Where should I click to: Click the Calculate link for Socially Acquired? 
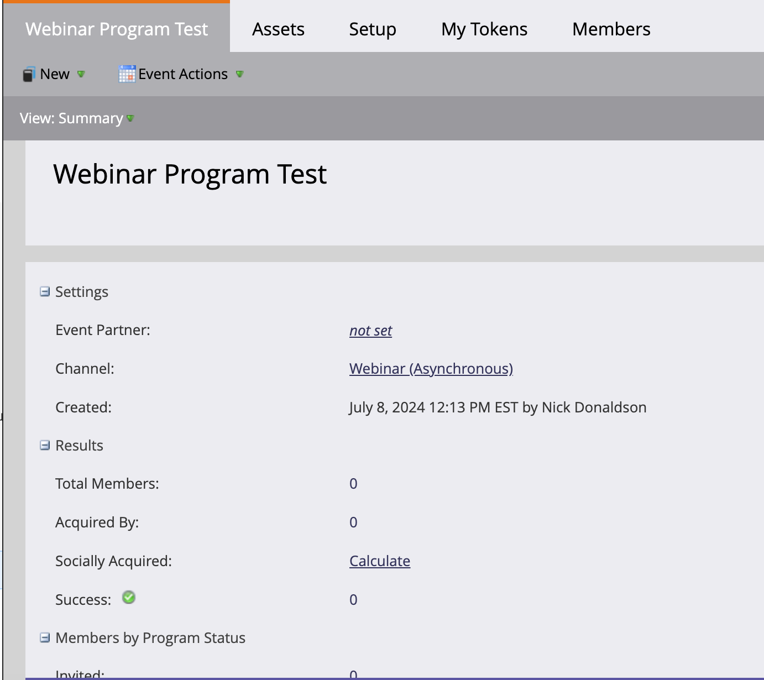click(380, 561)
